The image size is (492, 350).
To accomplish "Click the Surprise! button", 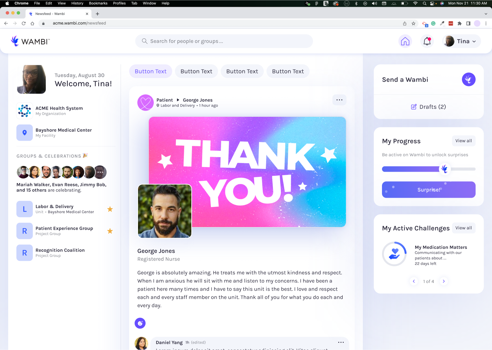I will coord(428,190).
